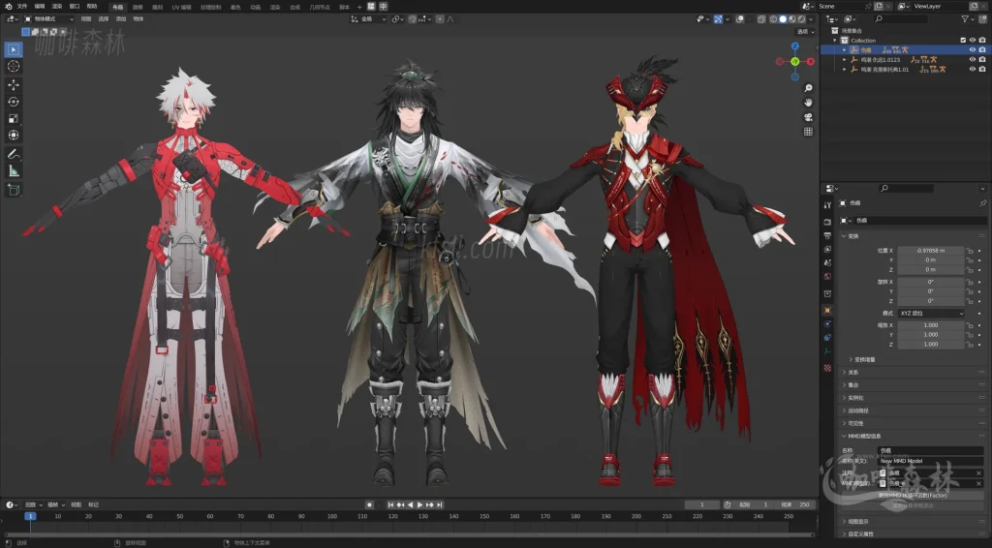Image resolution: width=992 pixels, height=548 pixels.
Task: Click the Blender logo menu icon
Action: pyautogui.click(x=8, y=7)
